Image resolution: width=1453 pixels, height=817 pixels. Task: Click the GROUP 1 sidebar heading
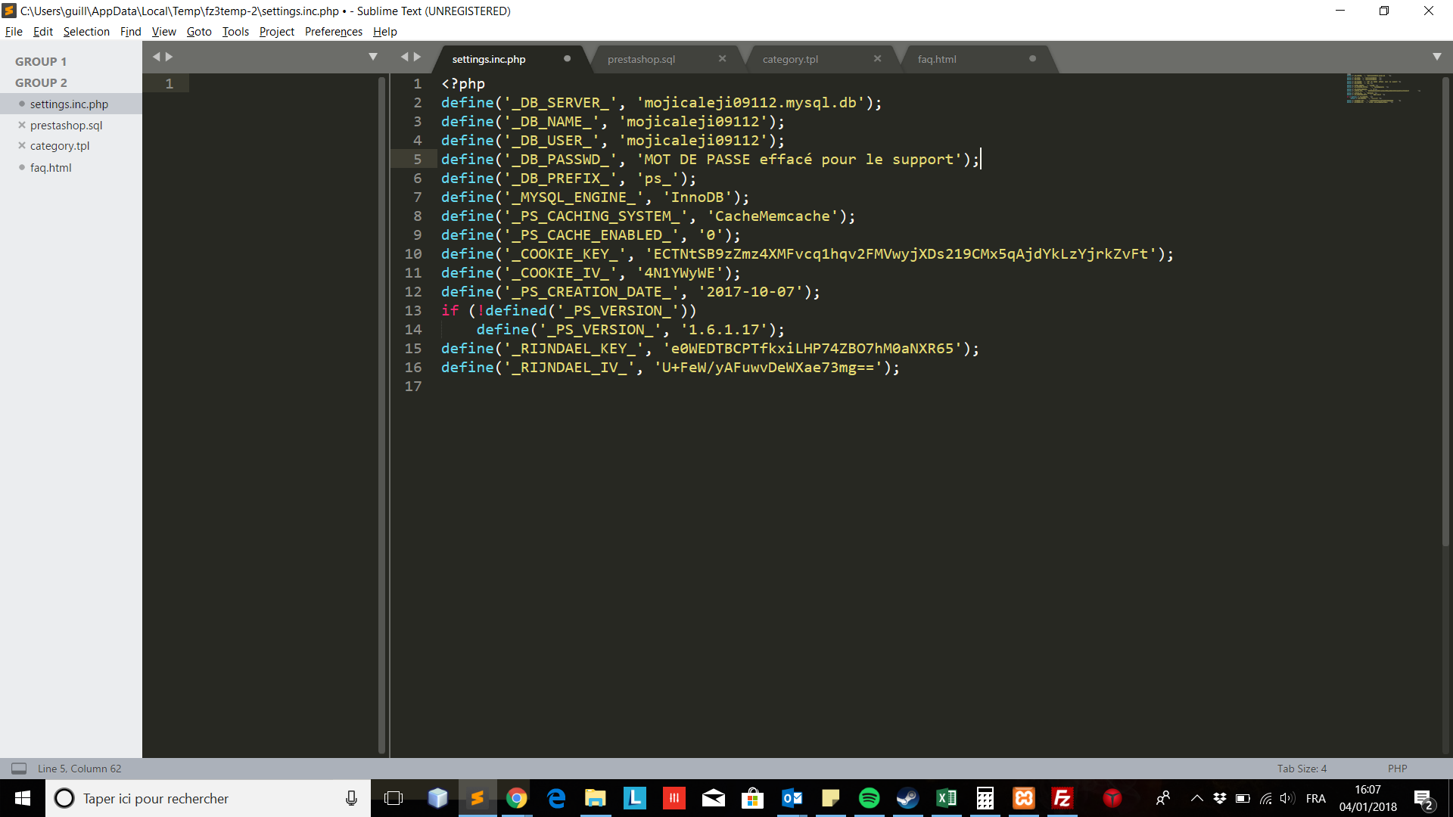click(x=41, y=61)
